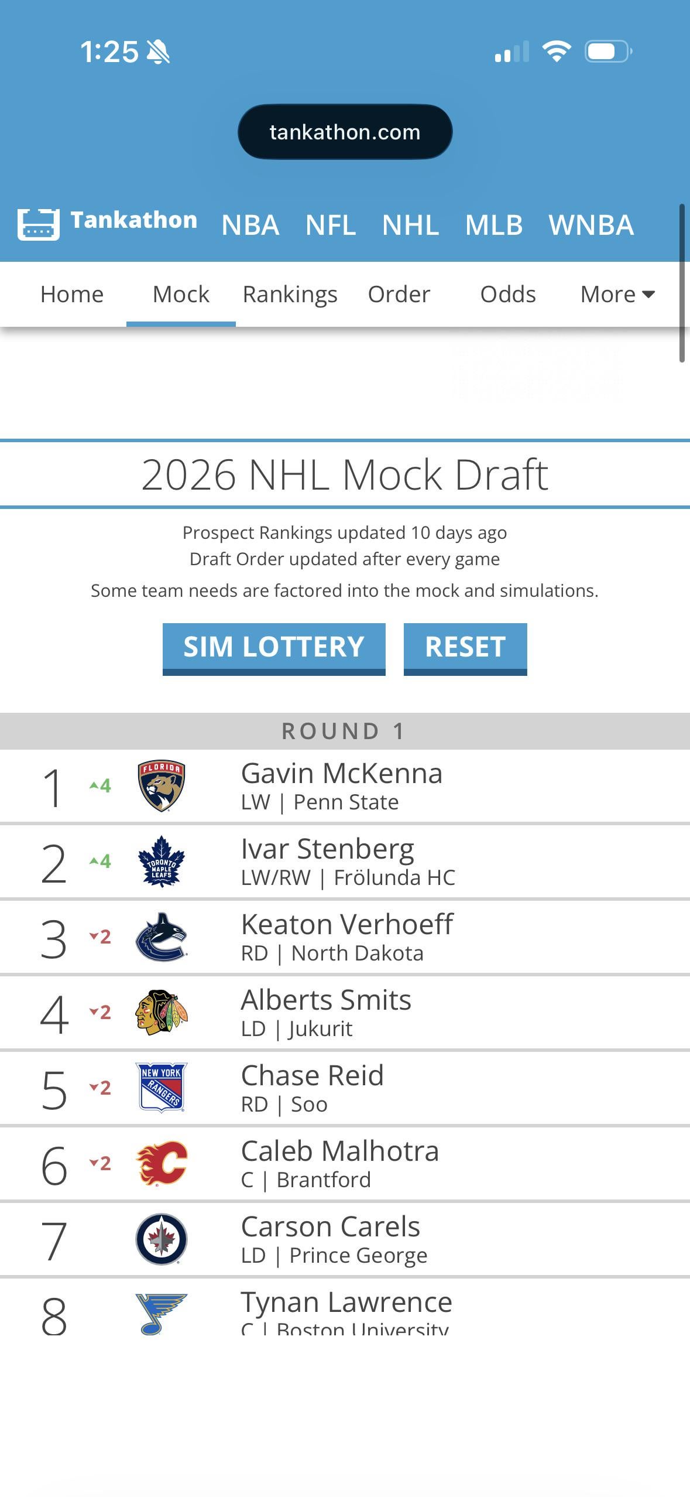
Task: Switch to the Rankings tab
Action: tap(290, 294)
